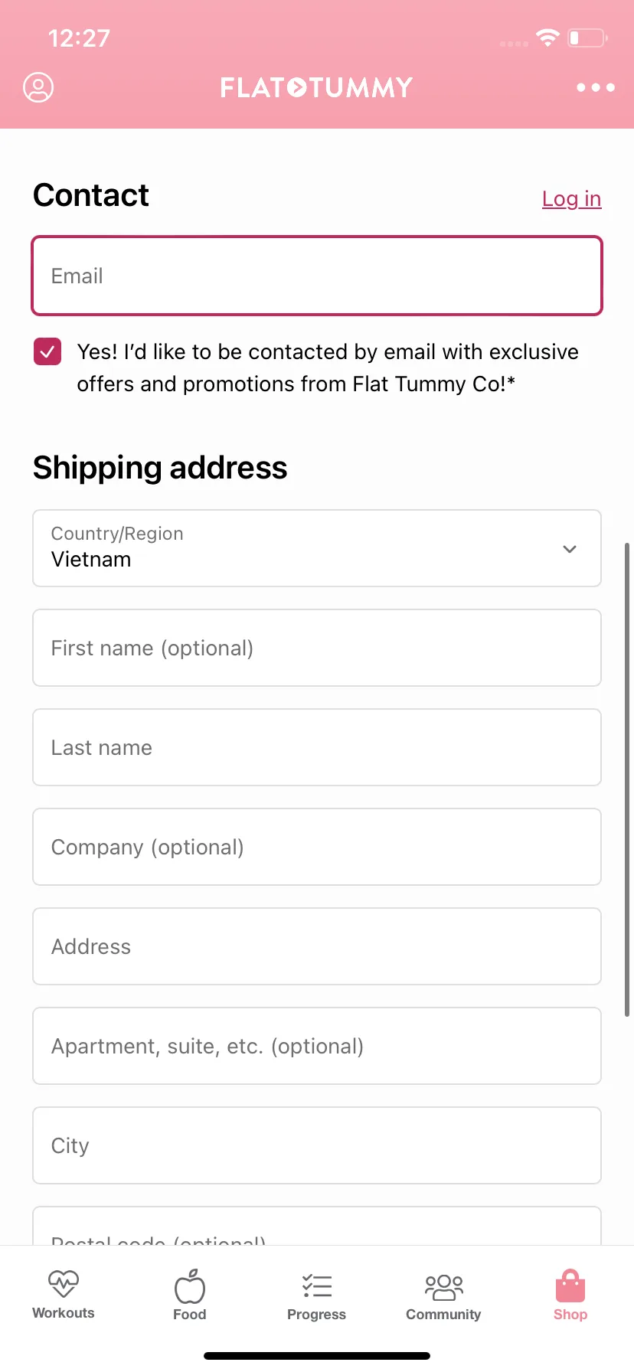
Task: Open the Progress checklist icon tab
Action: (x=316, y=1295)
